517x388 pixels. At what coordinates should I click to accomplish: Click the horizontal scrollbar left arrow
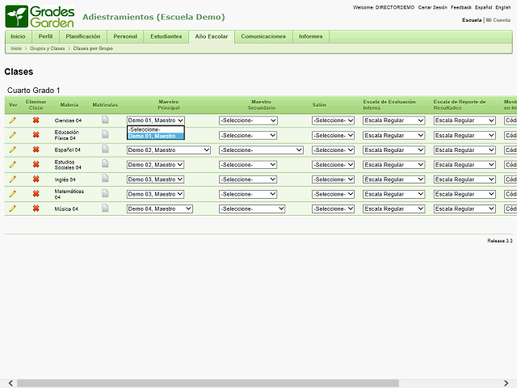point(11,383)
